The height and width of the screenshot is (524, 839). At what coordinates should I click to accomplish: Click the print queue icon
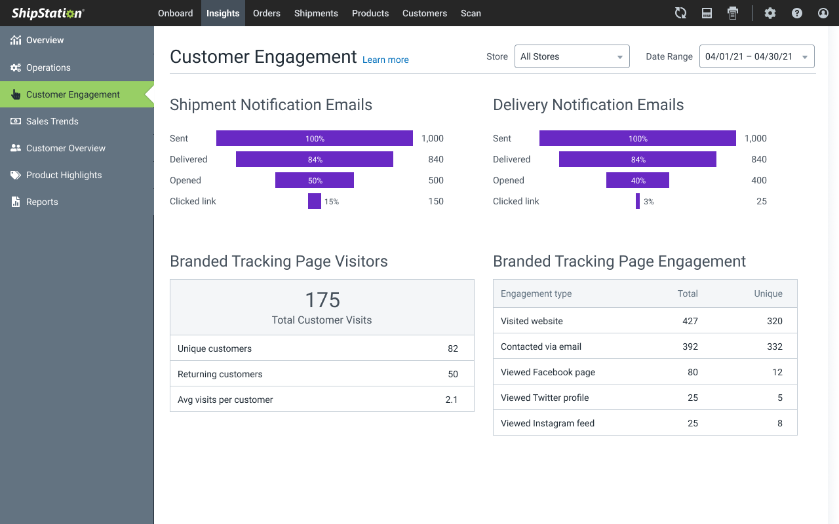(x=733, y=12)
